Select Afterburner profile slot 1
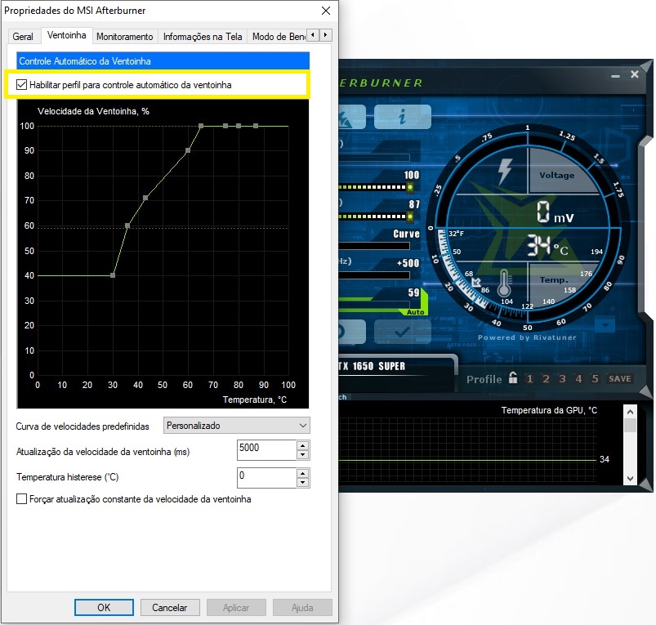 529,378
